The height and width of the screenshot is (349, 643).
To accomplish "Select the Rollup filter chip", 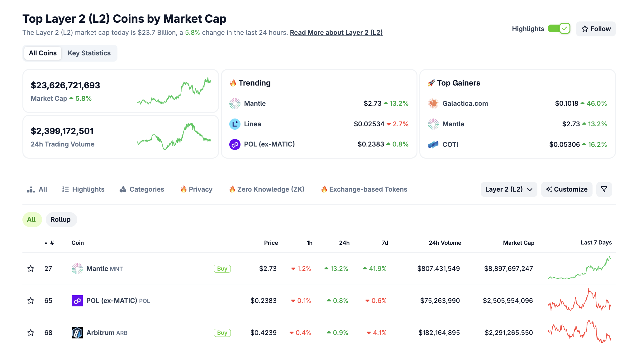I will 61,219.
